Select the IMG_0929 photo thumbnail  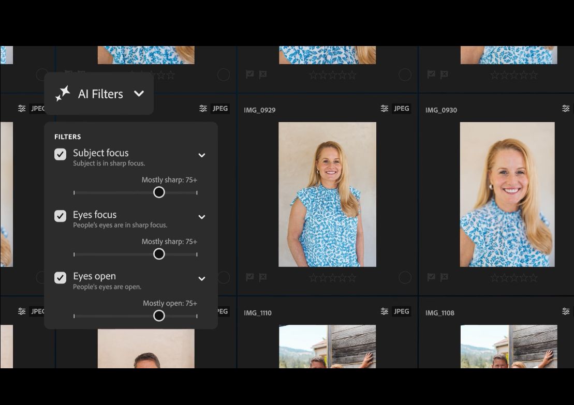pos(327,194)
